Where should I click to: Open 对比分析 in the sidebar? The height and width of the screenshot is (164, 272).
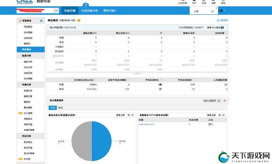[x=28, y=67]
